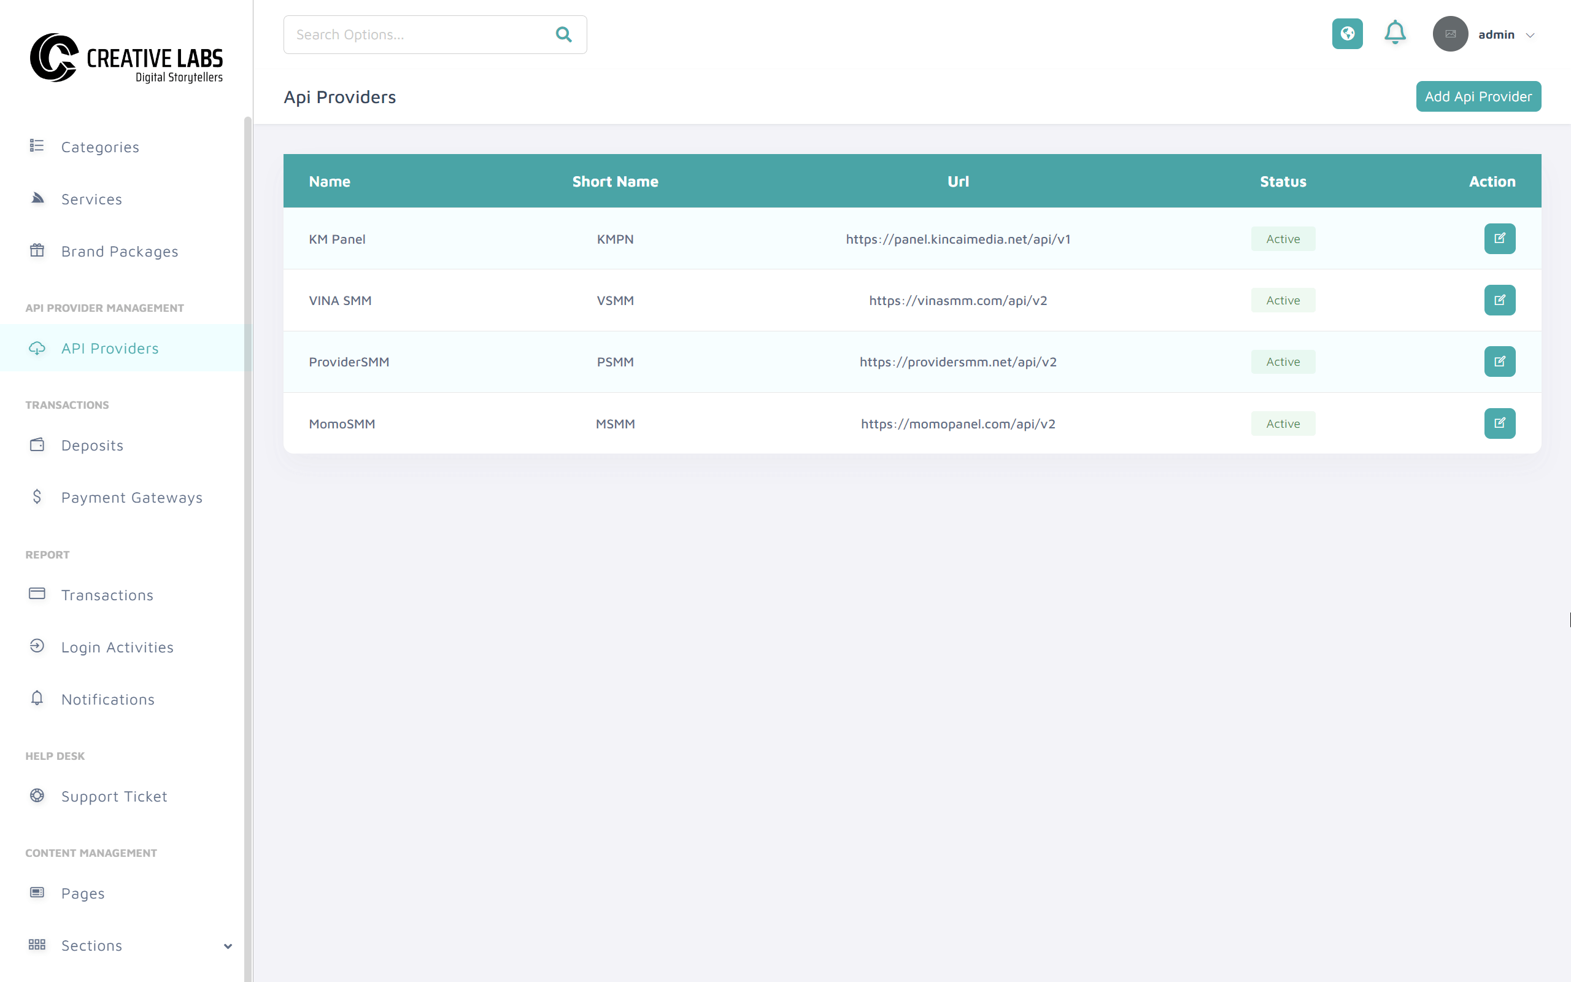Open Support Ticket in Help Desk
The width and height of the screenshot is (1571, 982).
click(x=114, y=795)
